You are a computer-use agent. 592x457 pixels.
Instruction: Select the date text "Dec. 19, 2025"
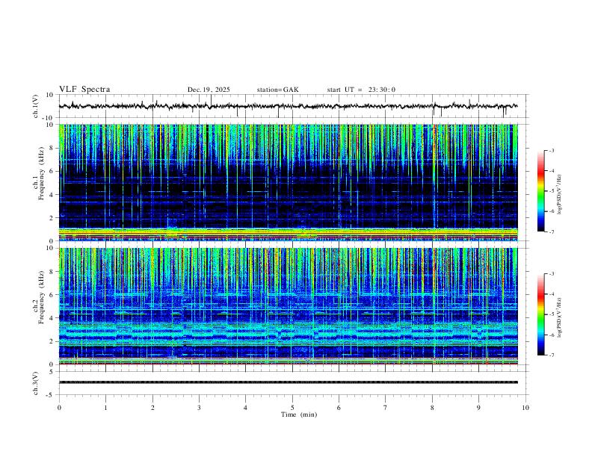pyautogui.click(x=209, y=90)
